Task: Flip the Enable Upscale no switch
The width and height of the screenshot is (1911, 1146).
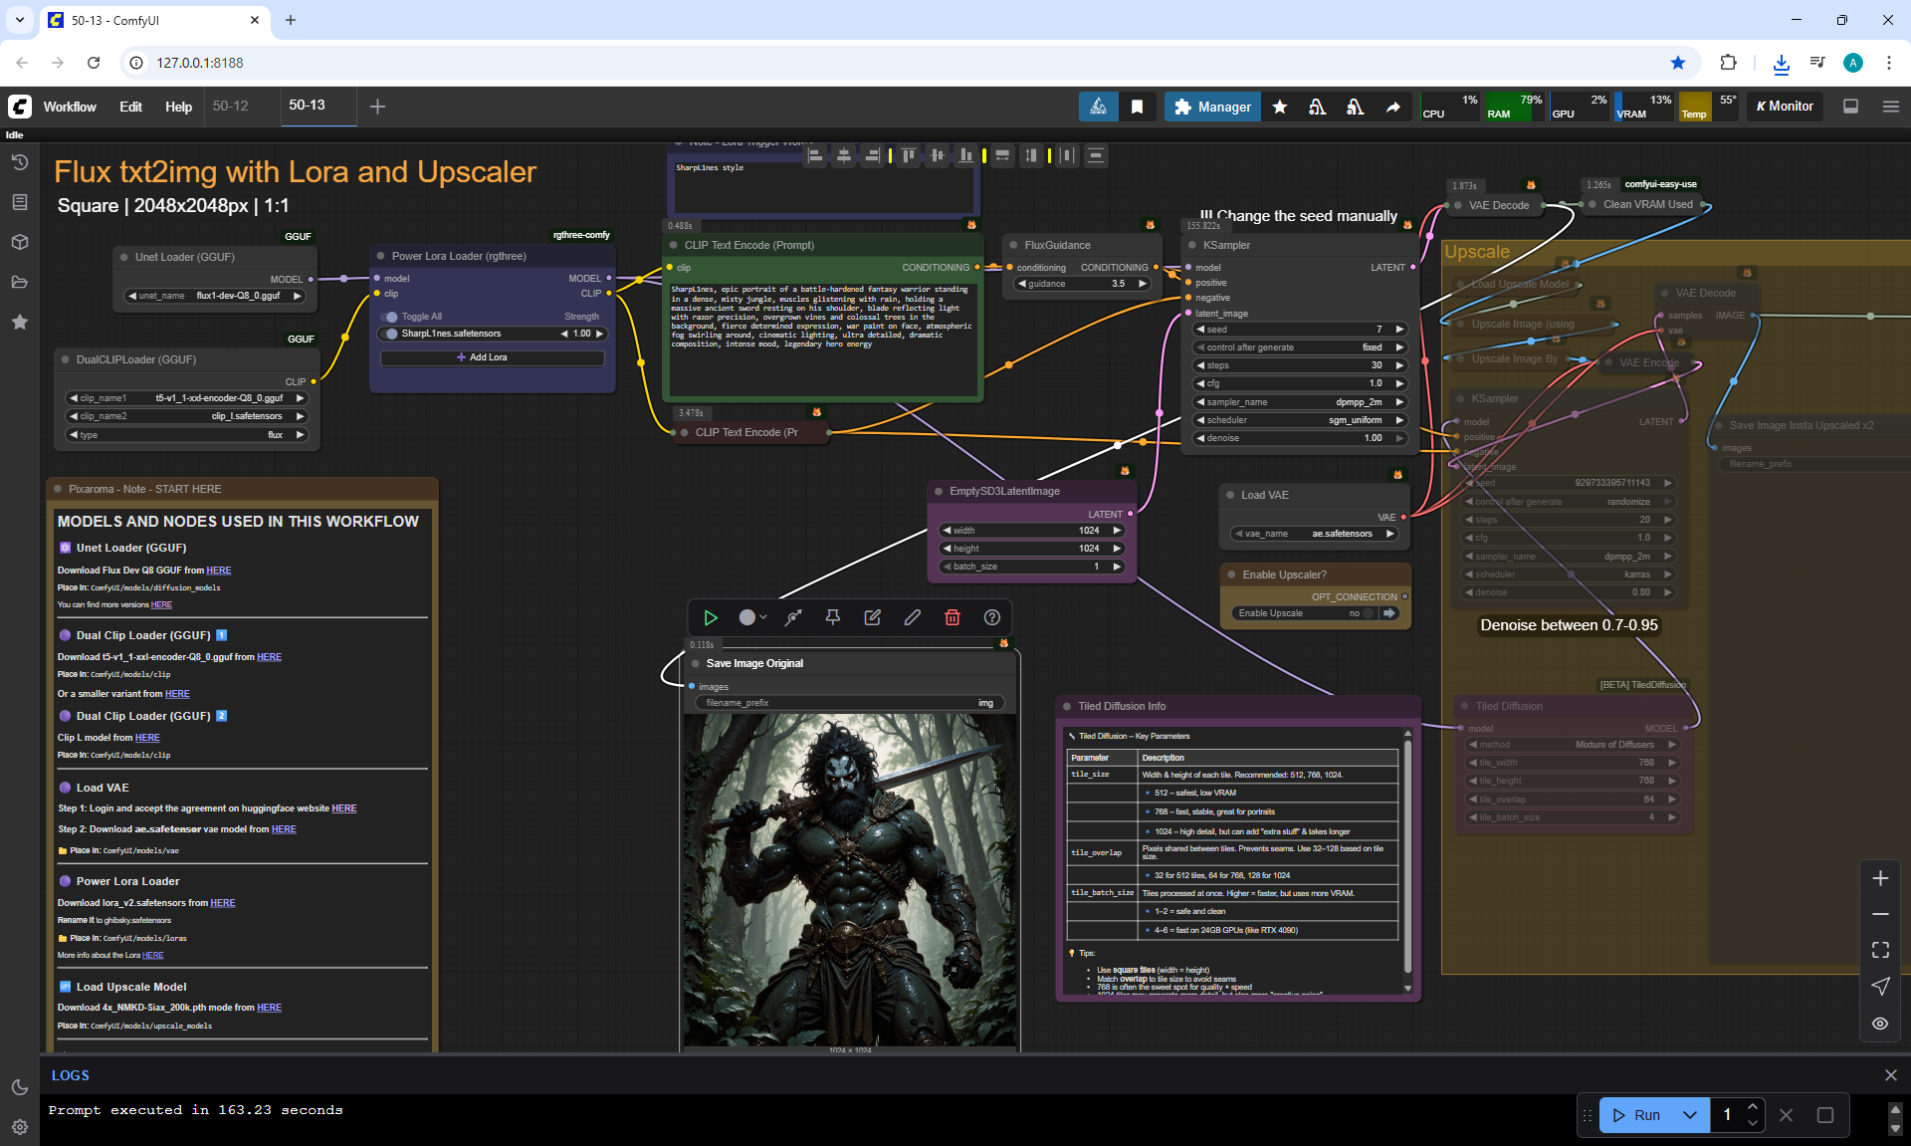Action: click(x=1370, y=613)
